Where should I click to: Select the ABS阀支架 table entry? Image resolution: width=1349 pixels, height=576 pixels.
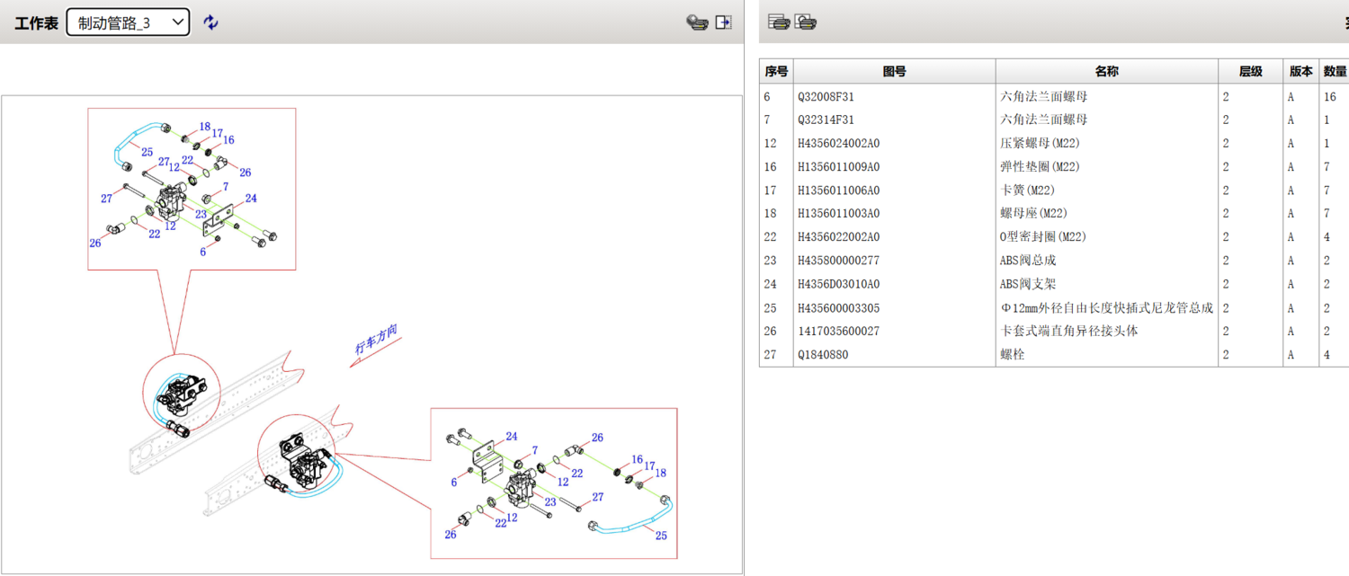(x=1028, y=284)
